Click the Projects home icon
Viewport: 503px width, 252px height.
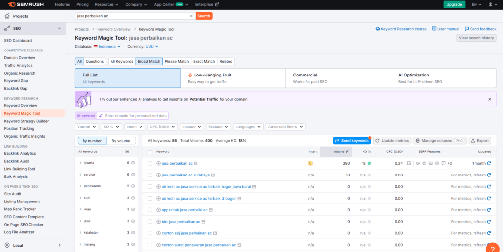(7, 16)
